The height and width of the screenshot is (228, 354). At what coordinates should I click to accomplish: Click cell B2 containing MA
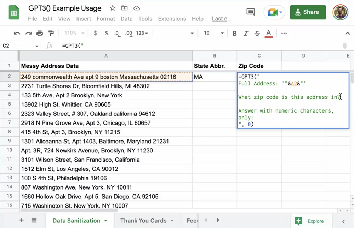[215, 77]
